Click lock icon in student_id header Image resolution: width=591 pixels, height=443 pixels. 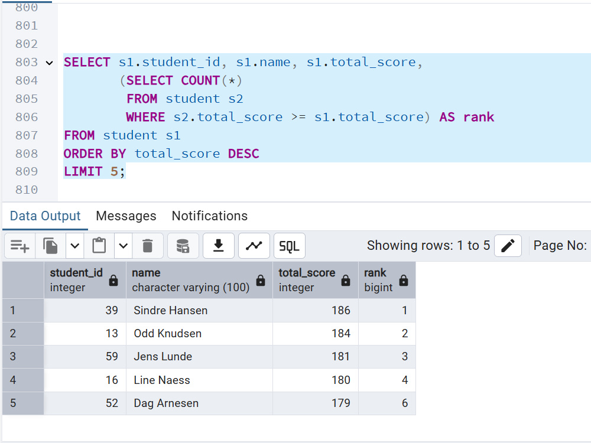click(113, 280)
